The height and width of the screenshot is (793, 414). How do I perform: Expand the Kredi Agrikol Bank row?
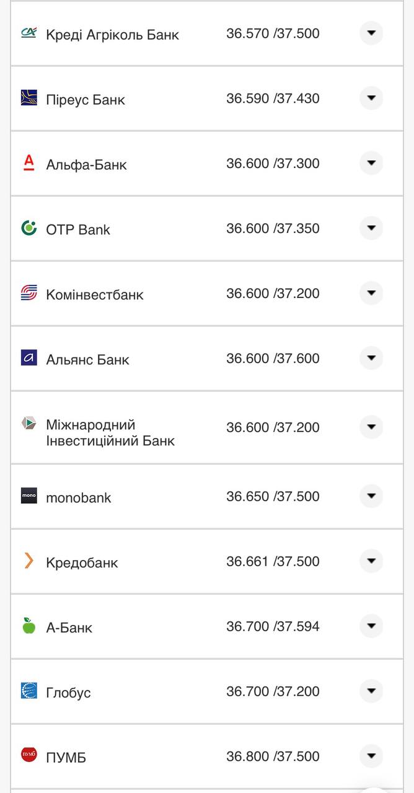coord(371,33)
